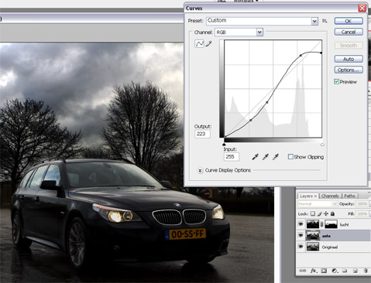The height and width of the screenshot is (283, 371).
Task: Open the Channel RGB dropdown
Action: (x=259, y=32)
